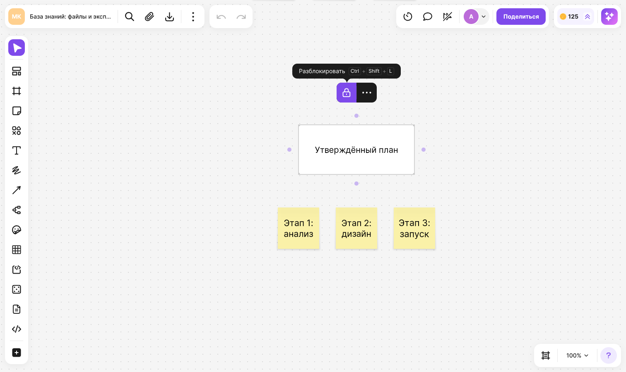Image resolution: width=626 pixels, height=372 pixels.
Task: Open the table tool
Action: tap(17, 250)
